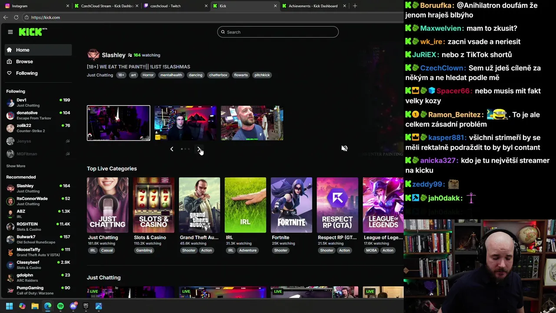Image resolution: width=556 pixels, height=313 pixels.
Task: Open Discord from taskbar
Action: point(73,306)
